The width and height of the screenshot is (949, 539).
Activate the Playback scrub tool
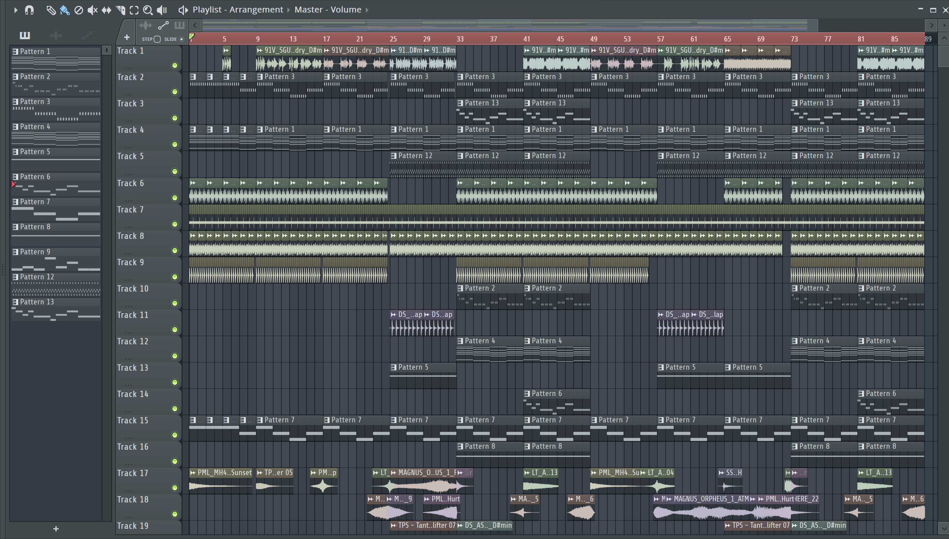(x=162, y=10)
